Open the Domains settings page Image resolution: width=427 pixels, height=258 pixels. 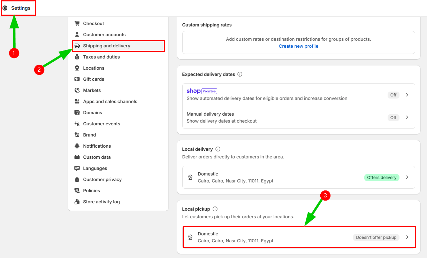pos(92,112)
